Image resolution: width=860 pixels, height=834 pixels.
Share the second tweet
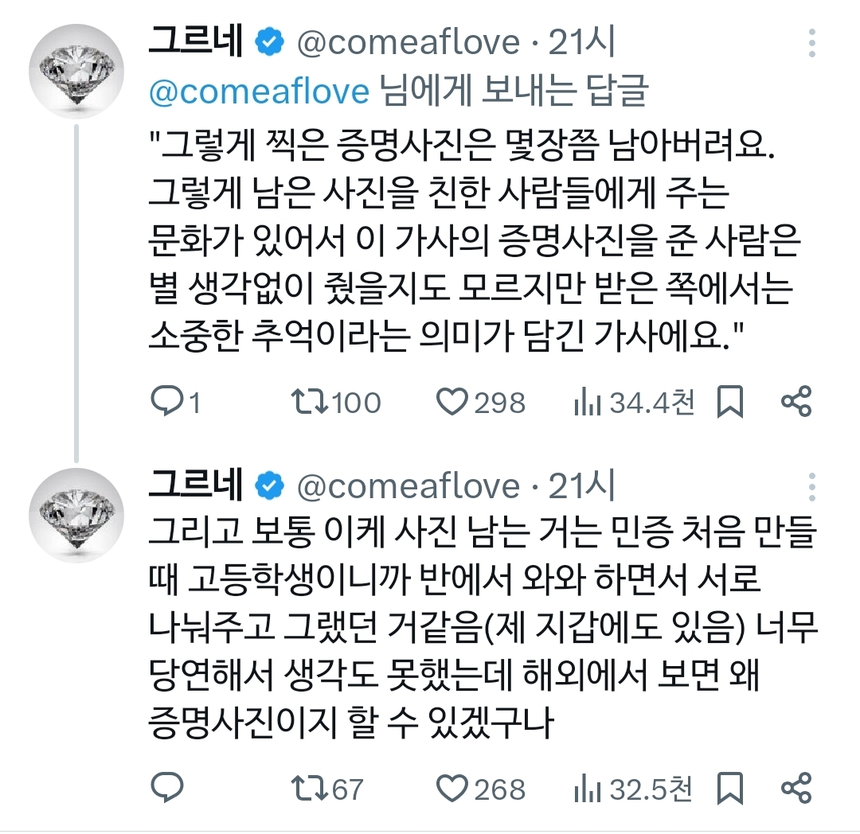pos(795,788)
